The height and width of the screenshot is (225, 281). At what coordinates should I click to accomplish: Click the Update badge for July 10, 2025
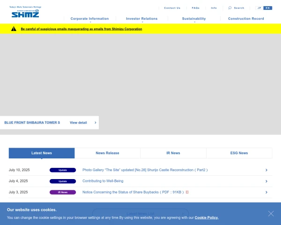(x=63, y=170)
